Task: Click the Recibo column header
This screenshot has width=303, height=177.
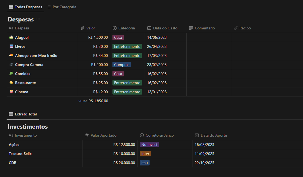Action: tap(242, 28)
